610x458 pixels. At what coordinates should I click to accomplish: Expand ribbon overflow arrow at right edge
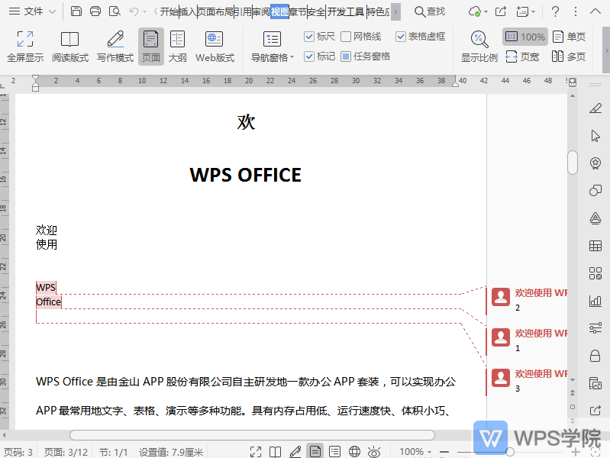606,50
